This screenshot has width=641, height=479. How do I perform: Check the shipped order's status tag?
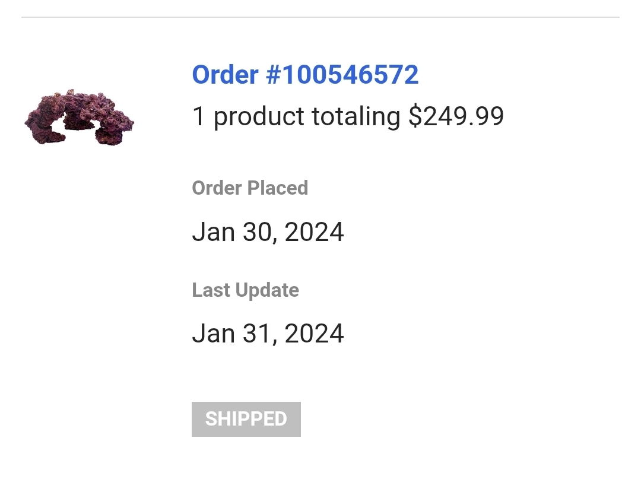coord(246,419)
